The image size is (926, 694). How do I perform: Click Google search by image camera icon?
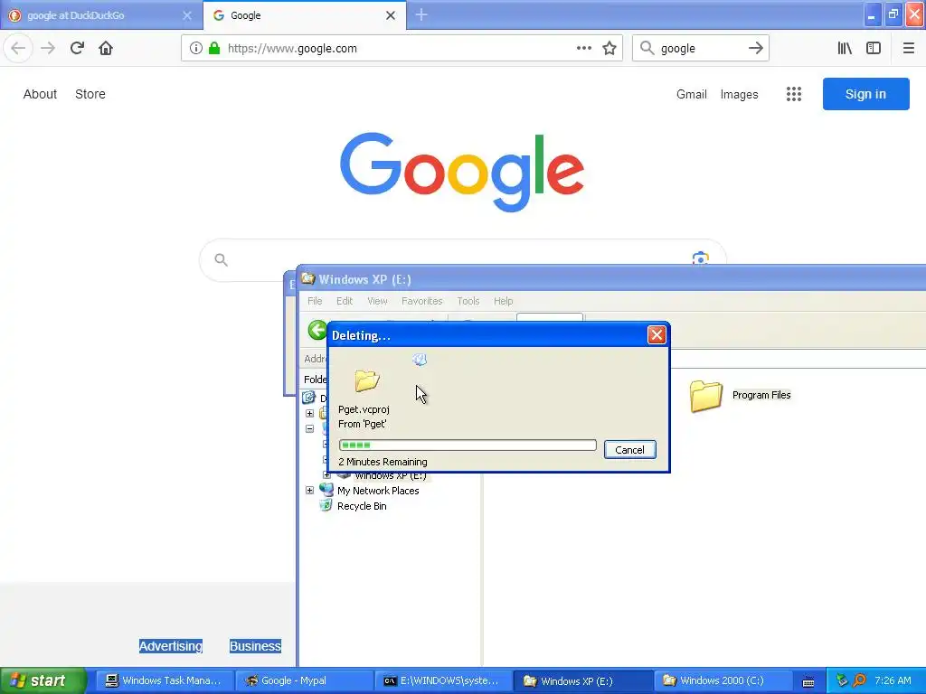click(701, 259)
